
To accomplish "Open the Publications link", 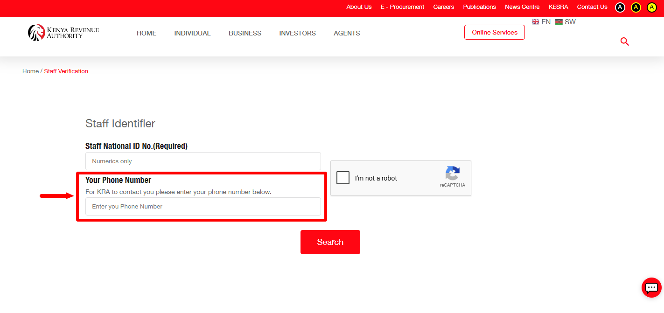I will [x=479, y=7].
